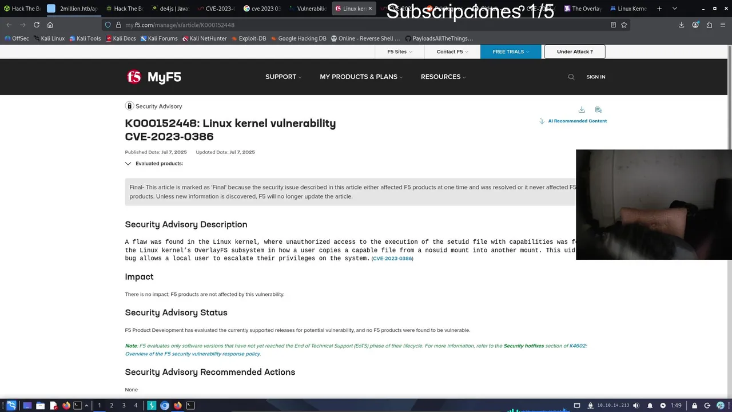Navigate back with the browser back arrow
732x412 pixels.
(9, 25)
